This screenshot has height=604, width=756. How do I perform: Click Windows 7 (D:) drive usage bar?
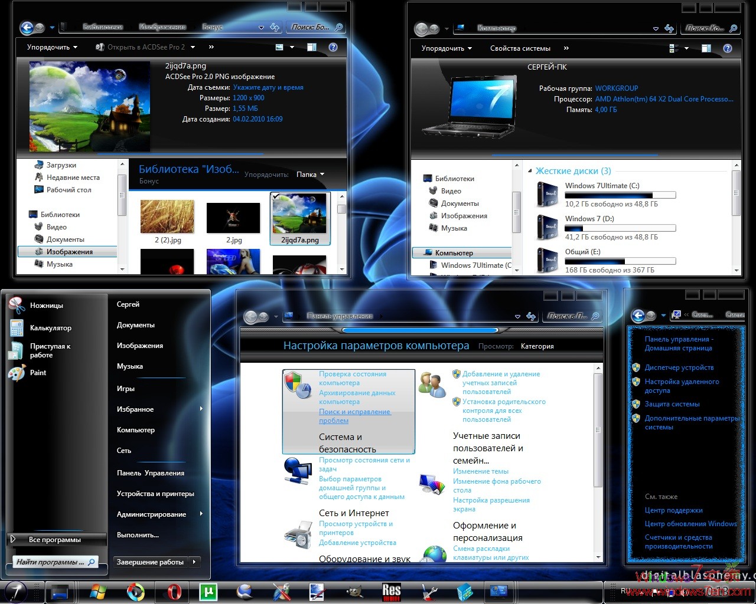point(620,228)
